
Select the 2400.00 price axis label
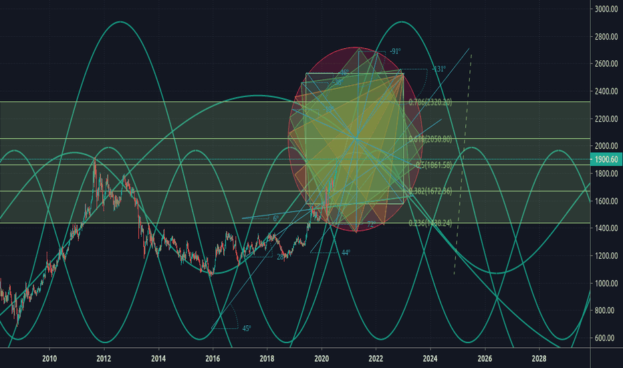606,91
